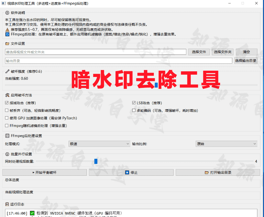Open the 处理模式 dropdown showing 极速

[99, 144]
